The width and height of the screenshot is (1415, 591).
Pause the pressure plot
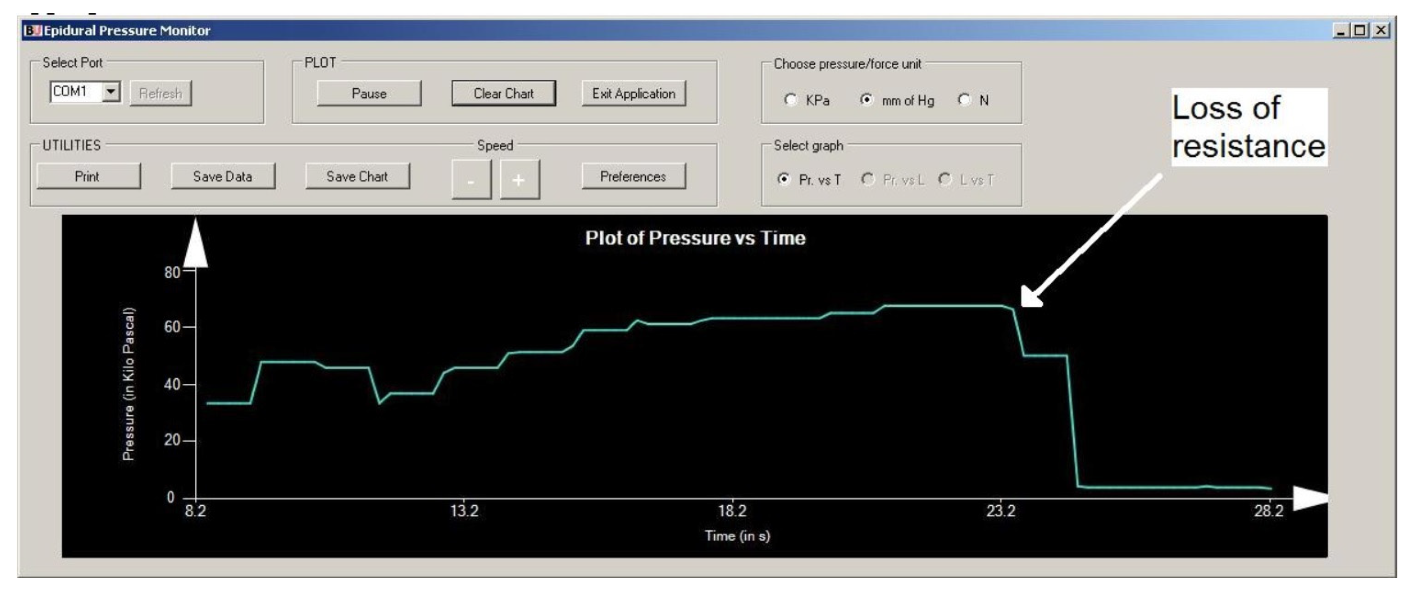pyautogui.click(x=369, y=94)
